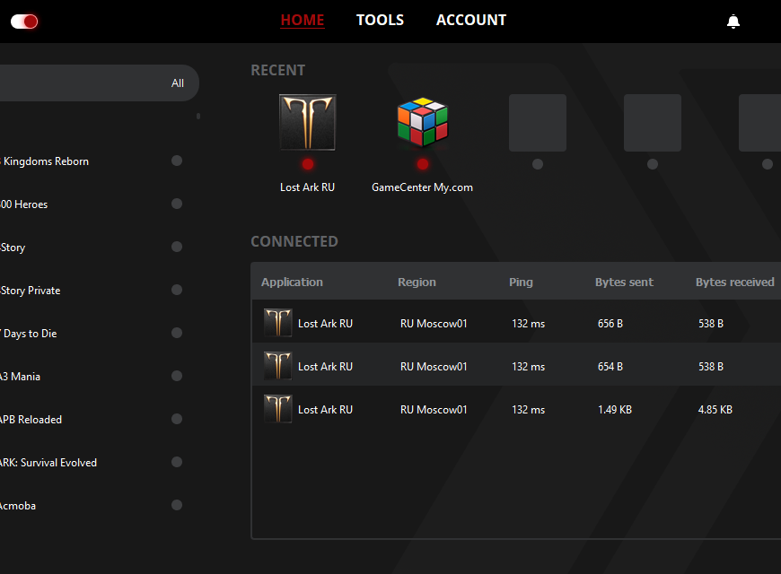Toggle the ARK: Survival Evolved status dot
Screen dimensions: 781x574
pyautogui.click(x=177, y=462)
